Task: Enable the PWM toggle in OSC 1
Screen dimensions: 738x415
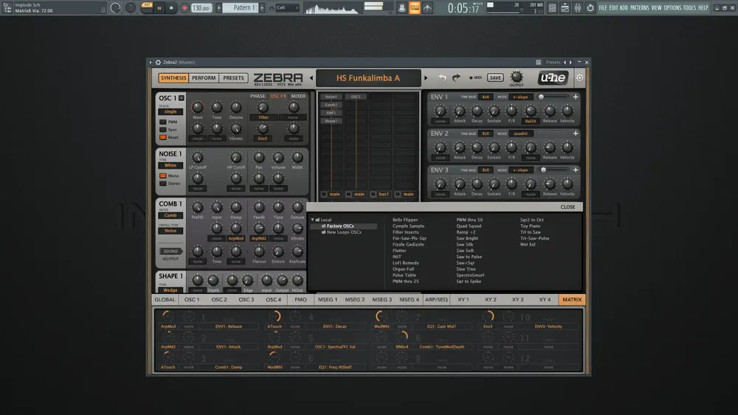Action: (163, 122)
